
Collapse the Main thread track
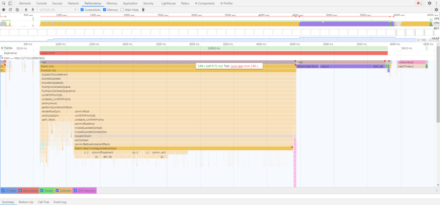[2, 58]
